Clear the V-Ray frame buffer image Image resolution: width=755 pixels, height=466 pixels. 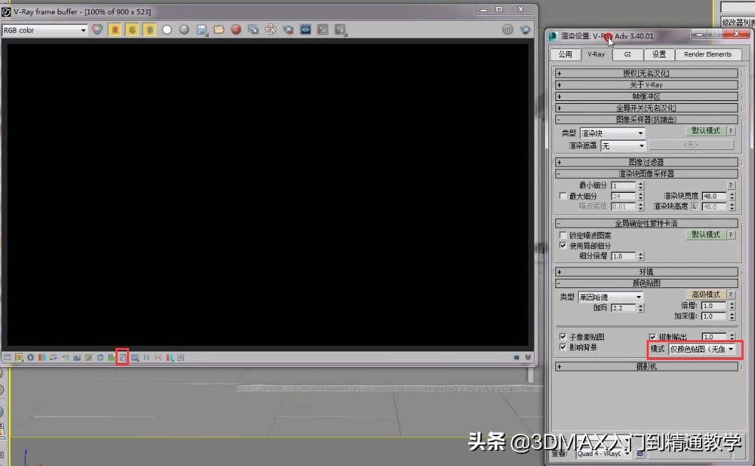[x=235, y=29]
